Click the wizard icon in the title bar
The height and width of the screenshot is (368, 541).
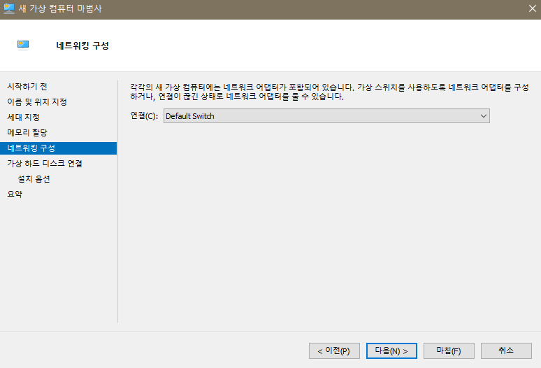[8, 8]
